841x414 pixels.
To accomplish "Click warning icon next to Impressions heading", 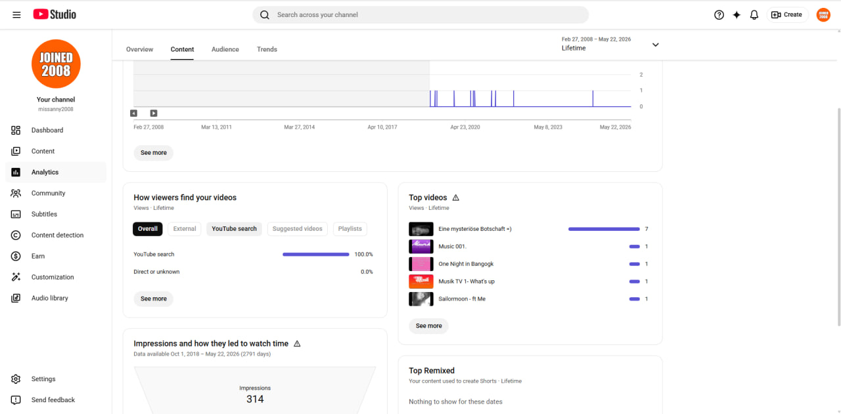I will click(297, 344).
